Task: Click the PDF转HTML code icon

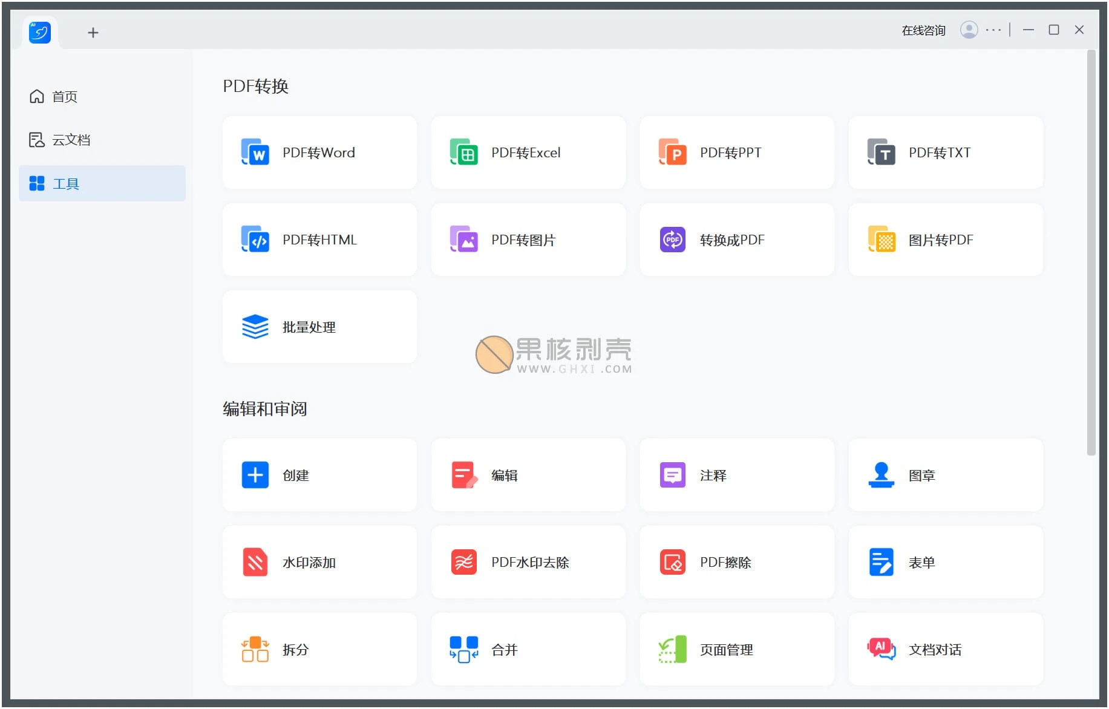Action: click(x=255, y=240)
